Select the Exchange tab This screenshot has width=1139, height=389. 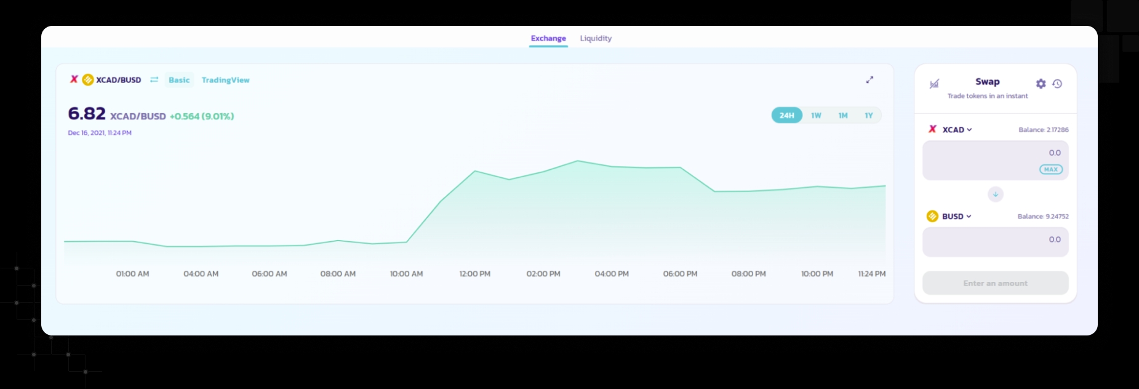548,38
